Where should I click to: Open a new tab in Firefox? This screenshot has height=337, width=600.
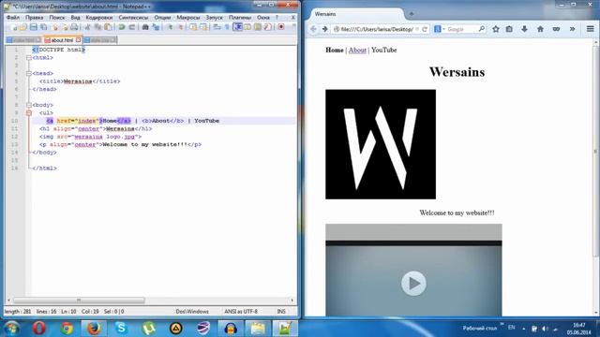(x=412, y=14)
